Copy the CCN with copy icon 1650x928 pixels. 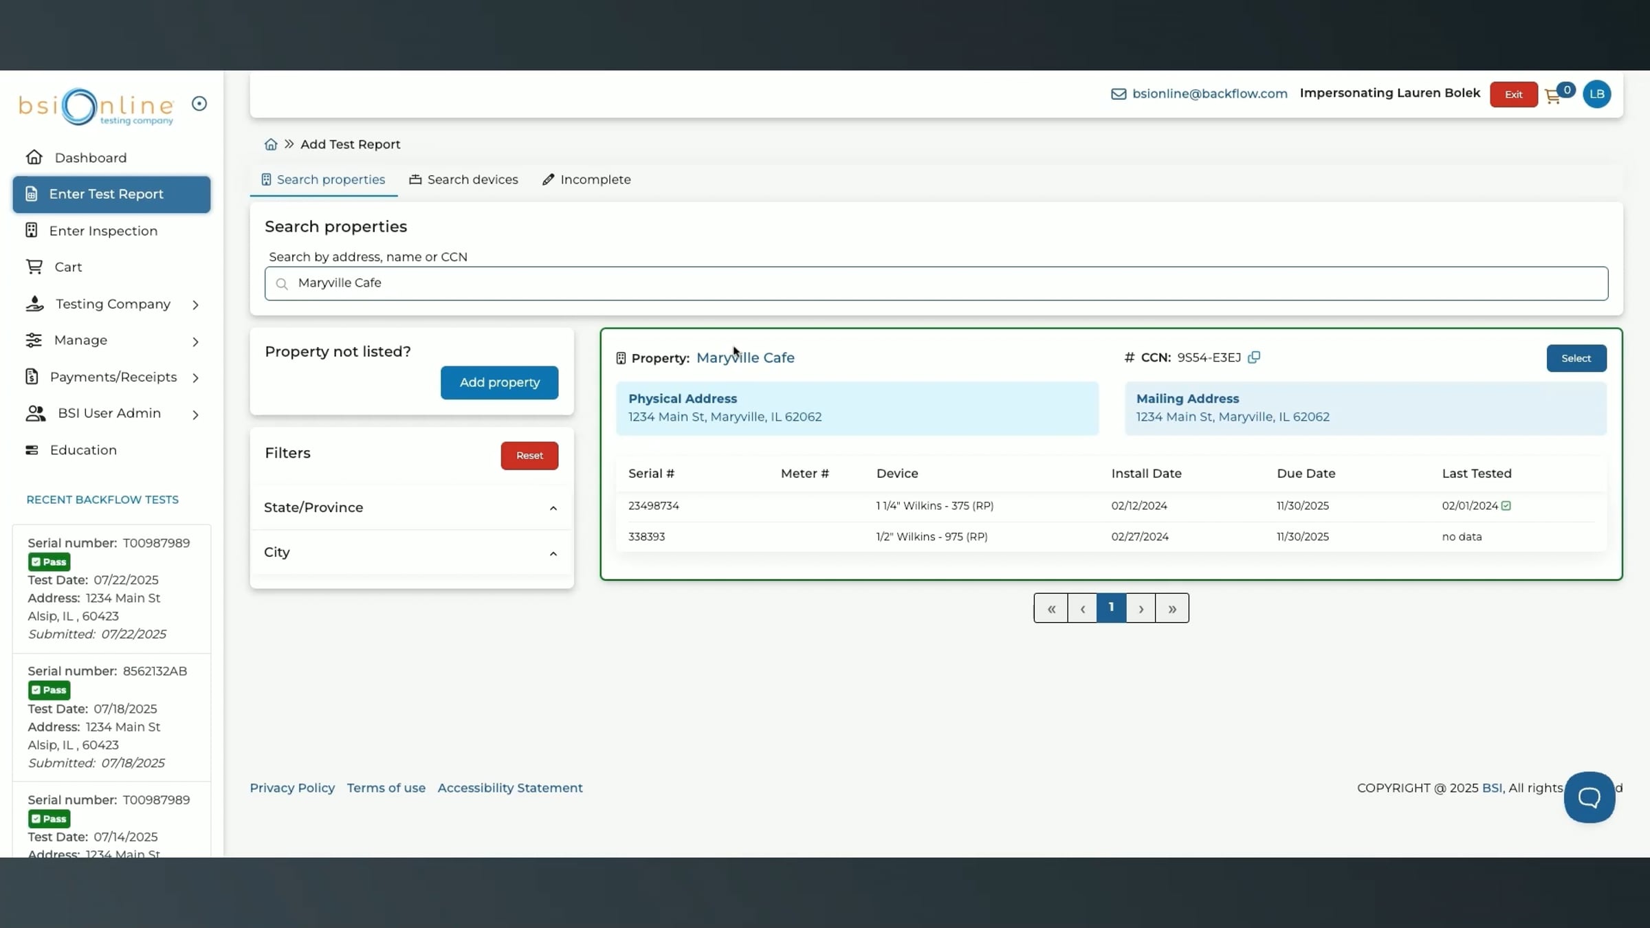tap(1254, 357)
